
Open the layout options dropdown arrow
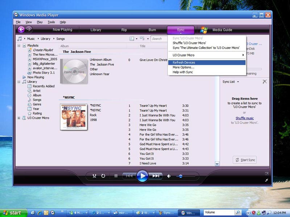(x=137, y=39)
